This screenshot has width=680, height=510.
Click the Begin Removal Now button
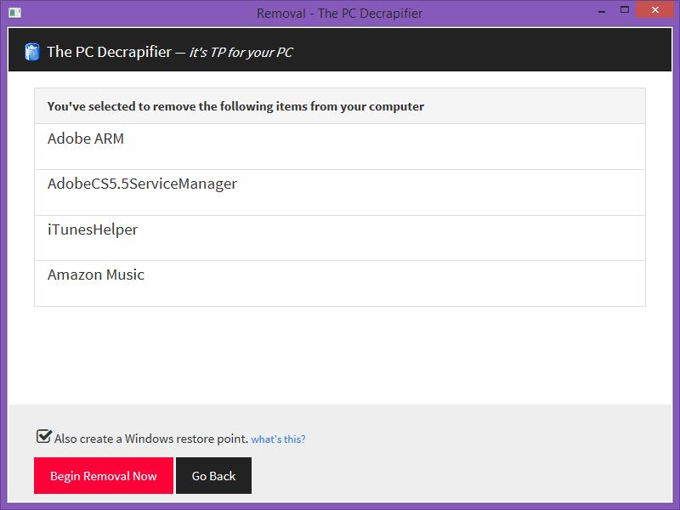click(x=104, y=476)
